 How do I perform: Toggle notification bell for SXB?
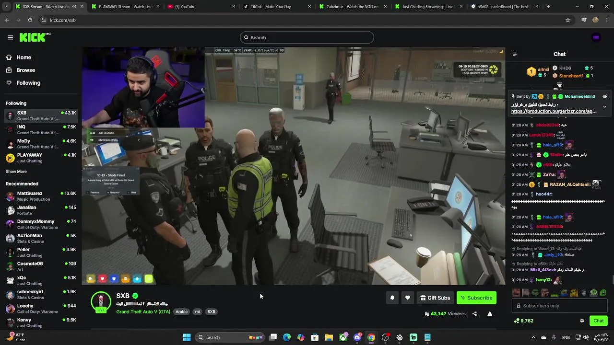click(392, 298)
